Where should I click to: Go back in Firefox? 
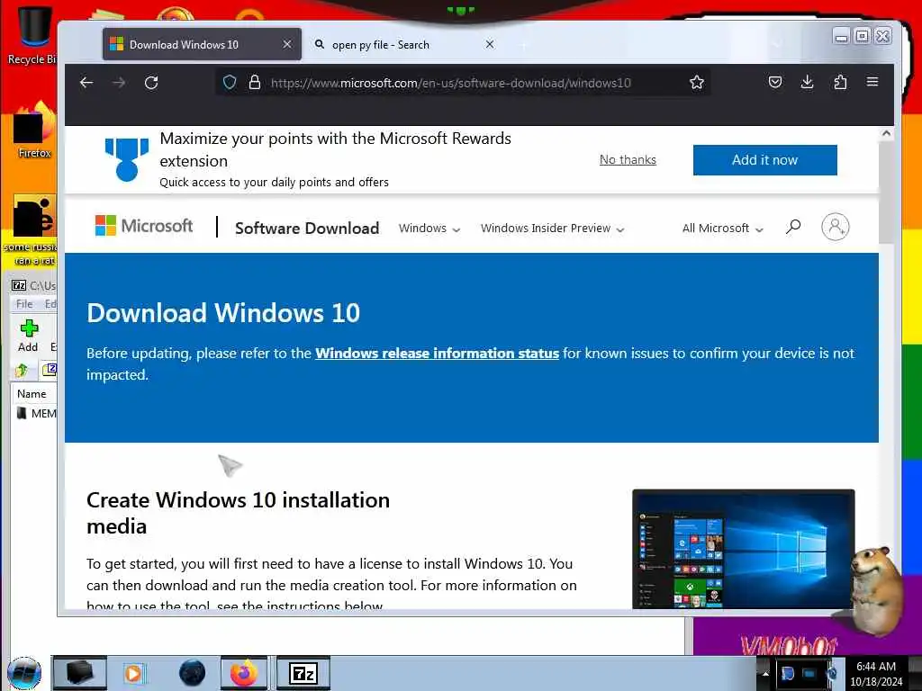tap(86, 83)
